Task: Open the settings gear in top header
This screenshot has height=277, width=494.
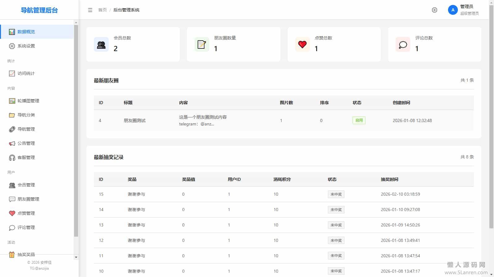Action: (434, 10)
